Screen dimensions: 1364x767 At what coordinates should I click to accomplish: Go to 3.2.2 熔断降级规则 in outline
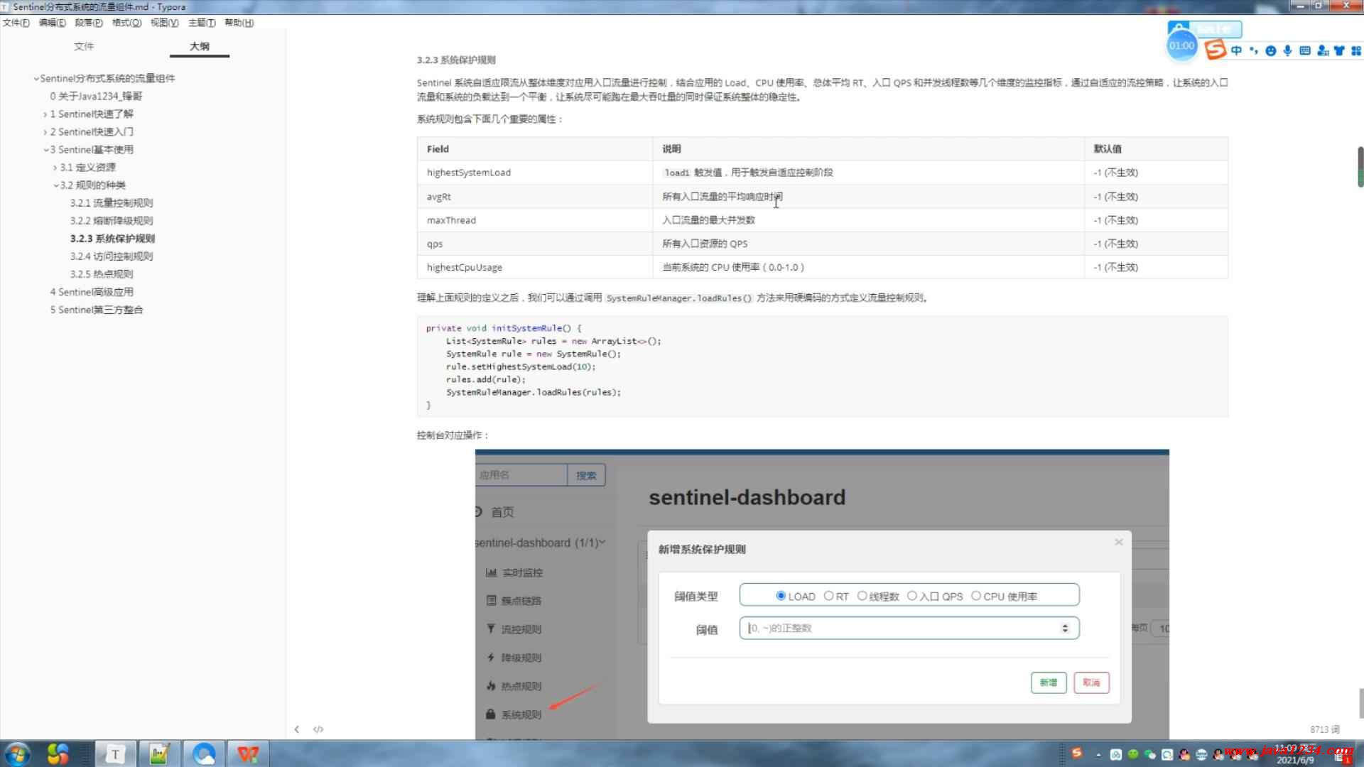pyautogui.click(x=112, y=221)
